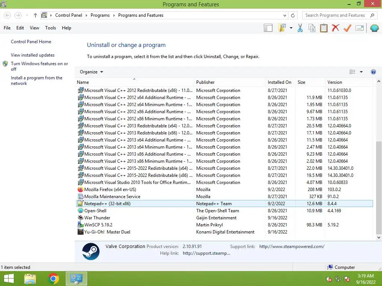The width and height of the screenshot is (382, 286).
Task: Click the email/rename toolbar icon
Action: pyautogui.click(x=360, y=28)
